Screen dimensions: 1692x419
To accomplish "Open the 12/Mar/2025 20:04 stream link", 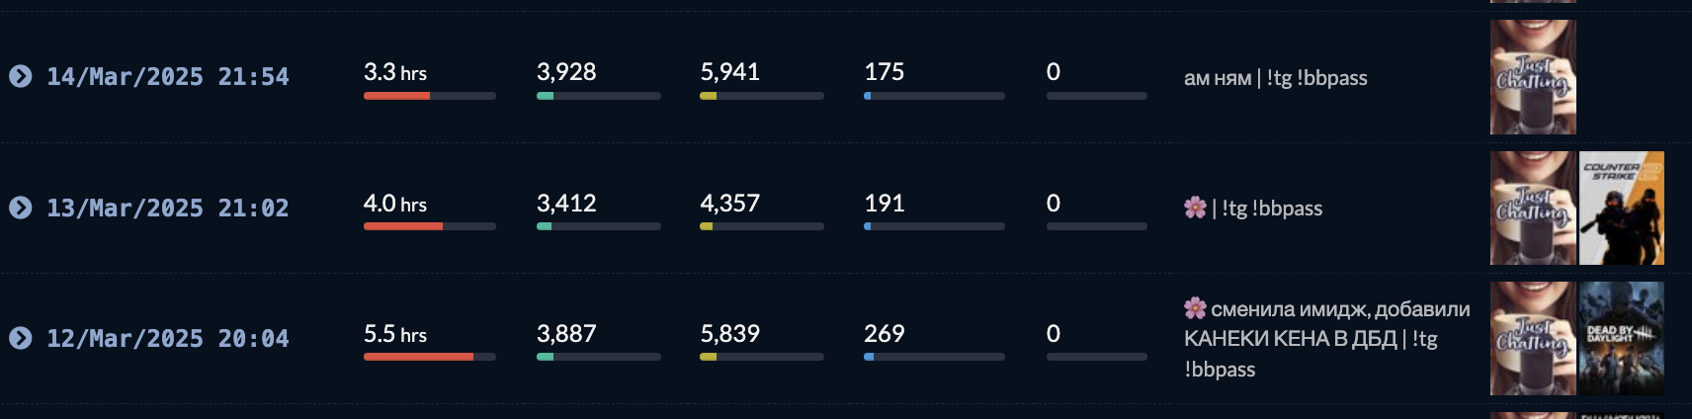I will coord(168,338).
